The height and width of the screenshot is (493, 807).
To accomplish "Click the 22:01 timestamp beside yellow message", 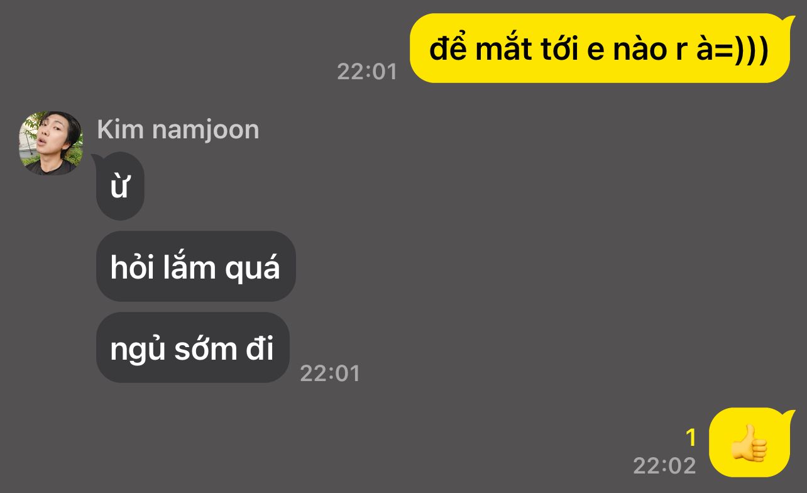I will click(x=367, y=71).
